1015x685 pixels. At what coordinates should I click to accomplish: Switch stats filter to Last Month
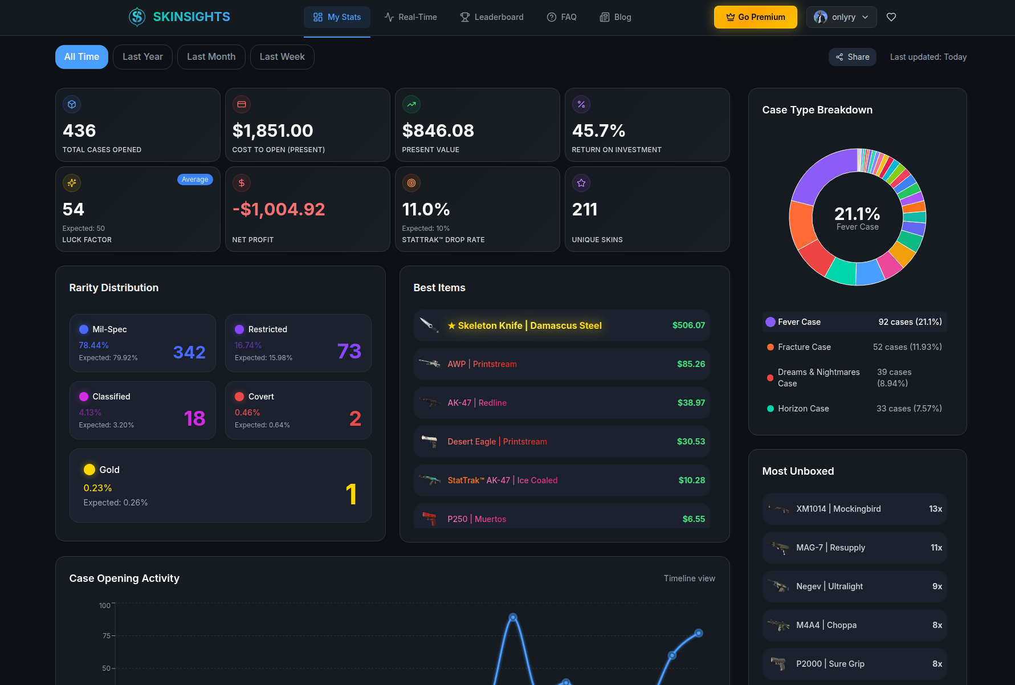point(211,56)
